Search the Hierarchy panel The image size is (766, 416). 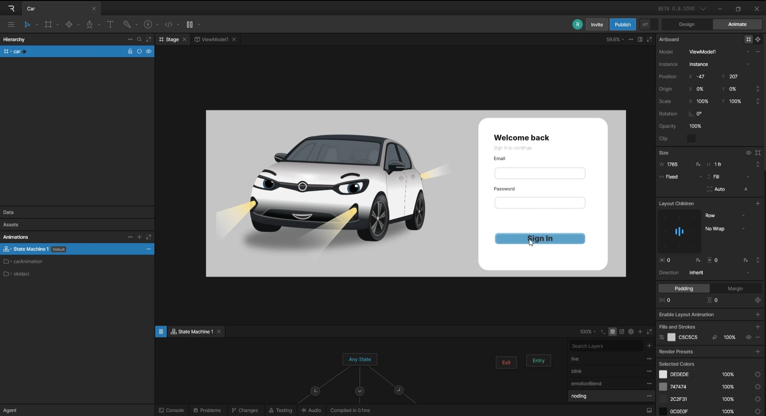tap(139, 39)
